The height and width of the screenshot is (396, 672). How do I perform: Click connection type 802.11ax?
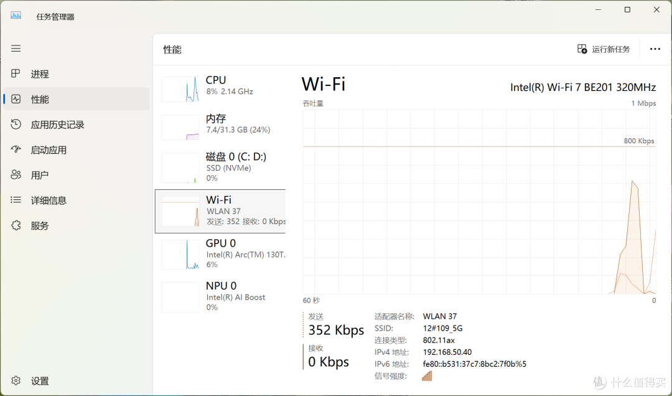439,340
